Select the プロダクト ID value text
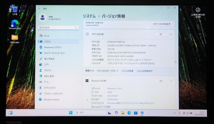 coord(120,56)
